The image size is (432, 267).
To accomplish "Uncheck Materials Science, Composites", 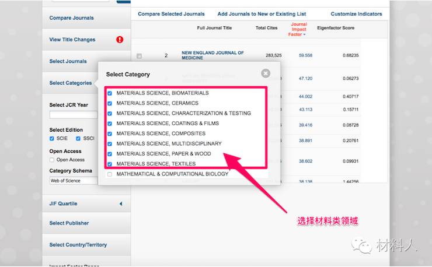I will pos(110,133).
